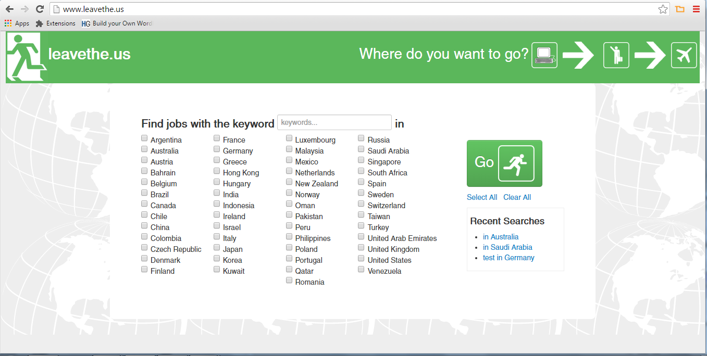Image resolution: width=707 pixels, height=356 pixels.
Task: Toggle the Singapore checkbox
Action: (x=361, y=160)
